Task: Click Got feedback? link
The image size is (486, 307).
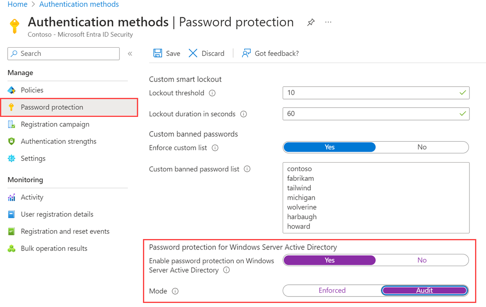Action: click(x=270, y=53)
